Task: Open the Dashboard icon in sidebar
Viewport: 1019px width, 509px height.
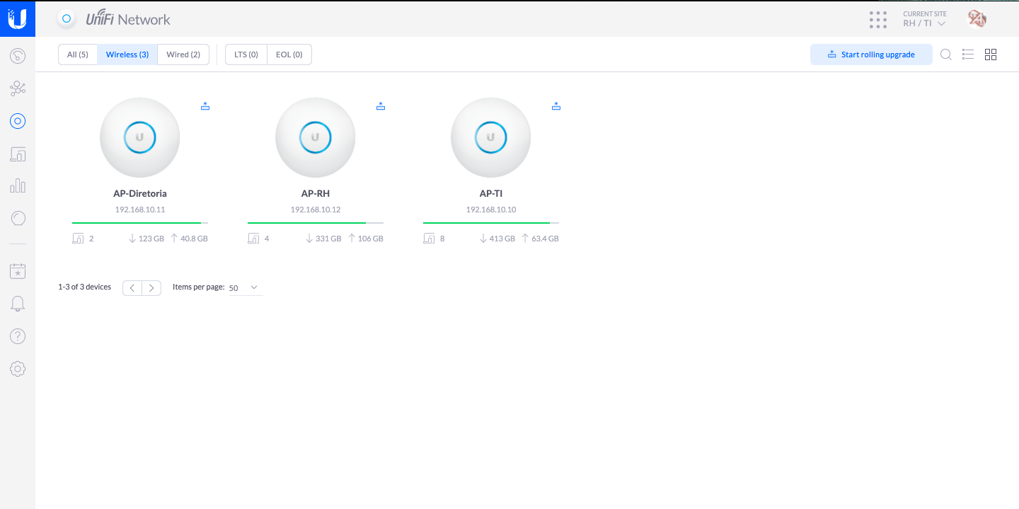Action: 18,56
